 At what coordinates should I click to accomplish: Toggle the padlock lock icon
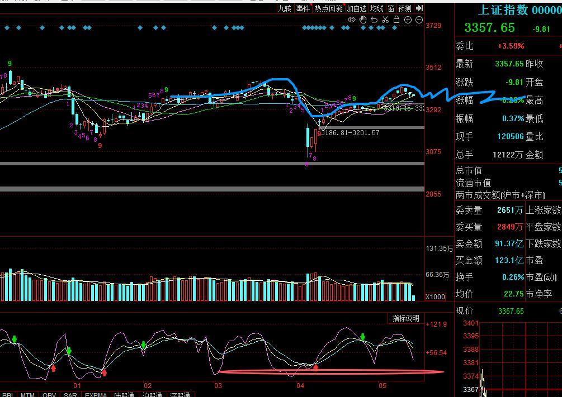coord(396,20)
